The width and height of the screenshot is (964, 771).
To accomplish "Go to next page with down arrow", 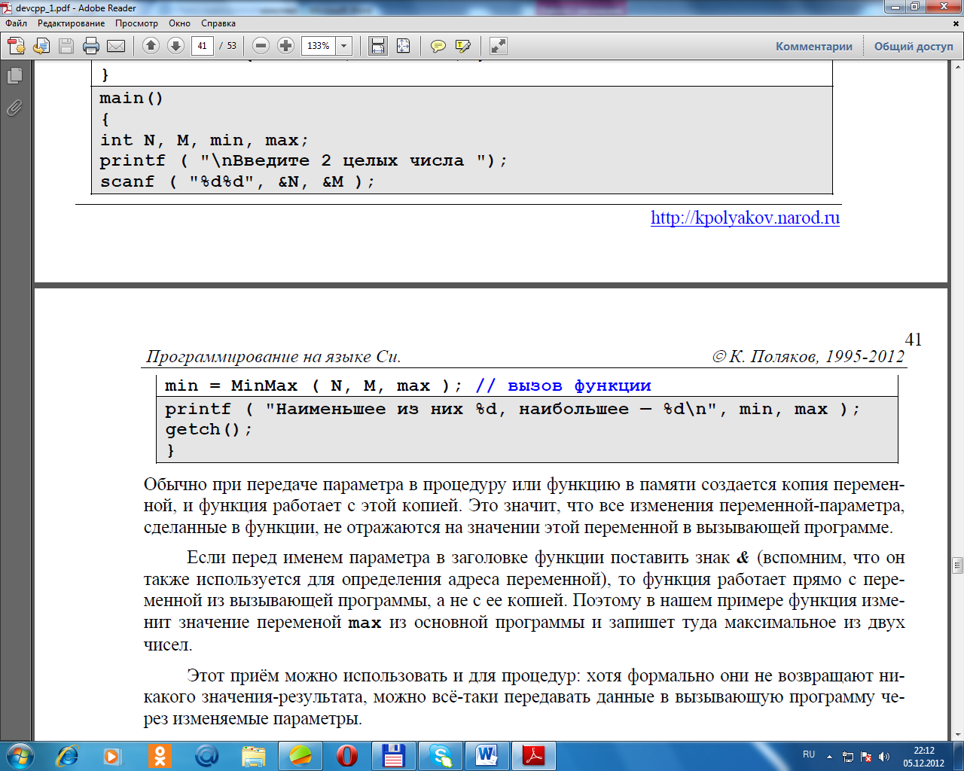I will 175,46.
